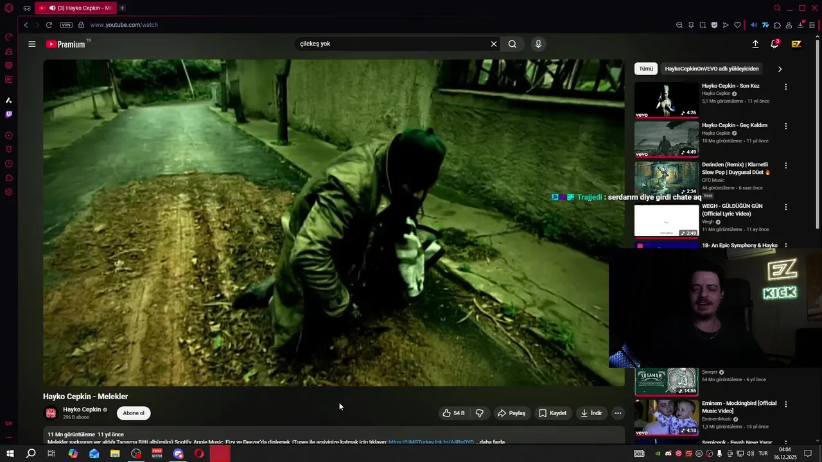Viewport: 822px width, 462px height.
Task: Select HaykoCepkinOnVEVO uploader filter chip
Action: [712, 69]
